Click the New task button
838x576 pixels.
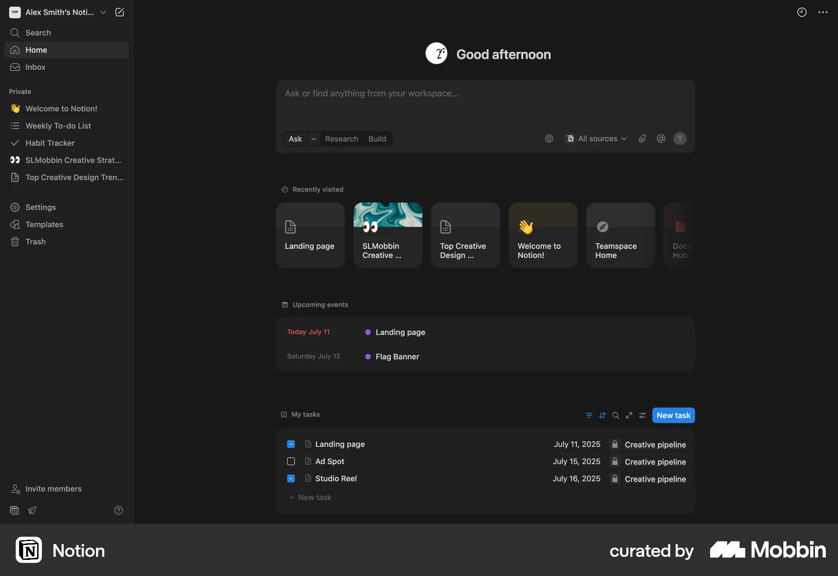(673, 415)
